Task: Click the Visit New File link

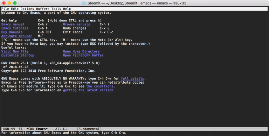Action: (x=15, y=51)
